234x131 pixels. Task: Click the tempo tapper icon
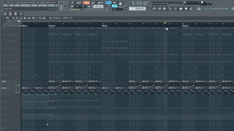click(x=191, y=9)
